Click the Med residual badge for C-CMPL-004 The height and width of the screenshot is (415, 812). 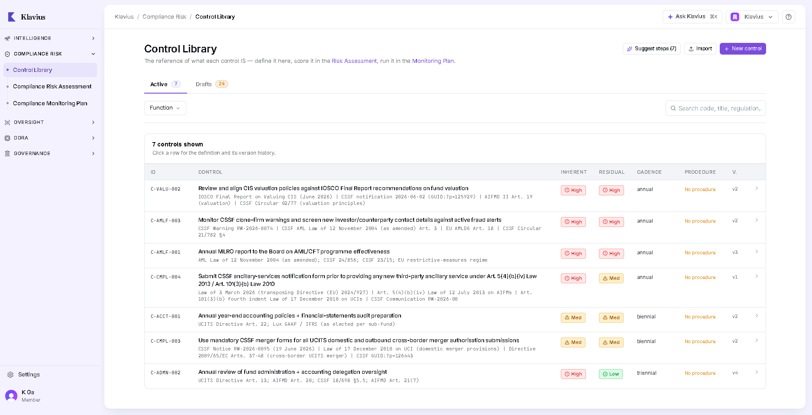coord(611,278)
